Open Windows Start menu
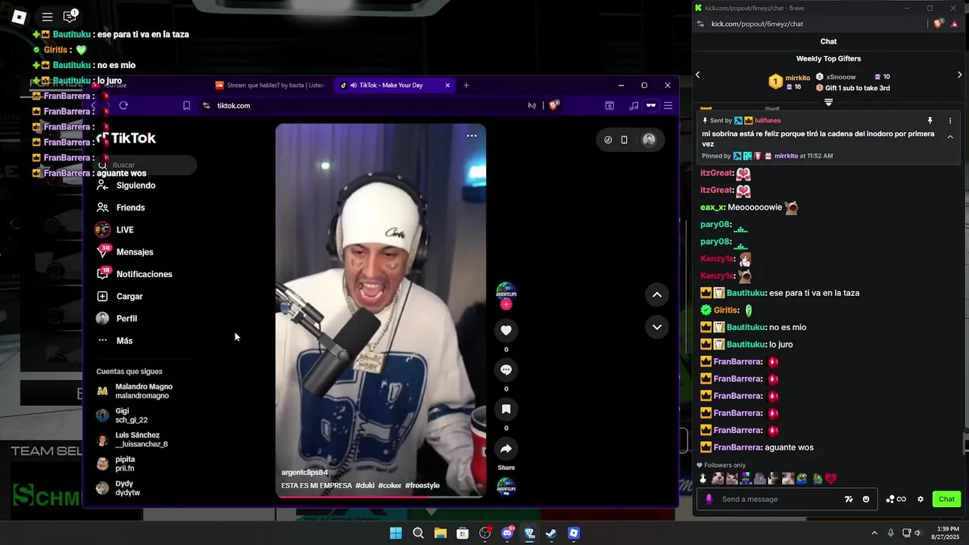 point(395,533)
